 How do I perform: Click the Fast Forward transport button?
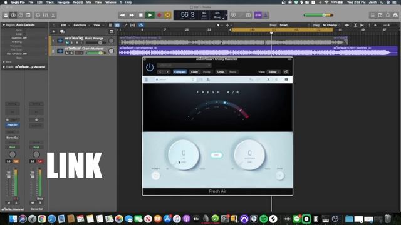click(132, 15)
